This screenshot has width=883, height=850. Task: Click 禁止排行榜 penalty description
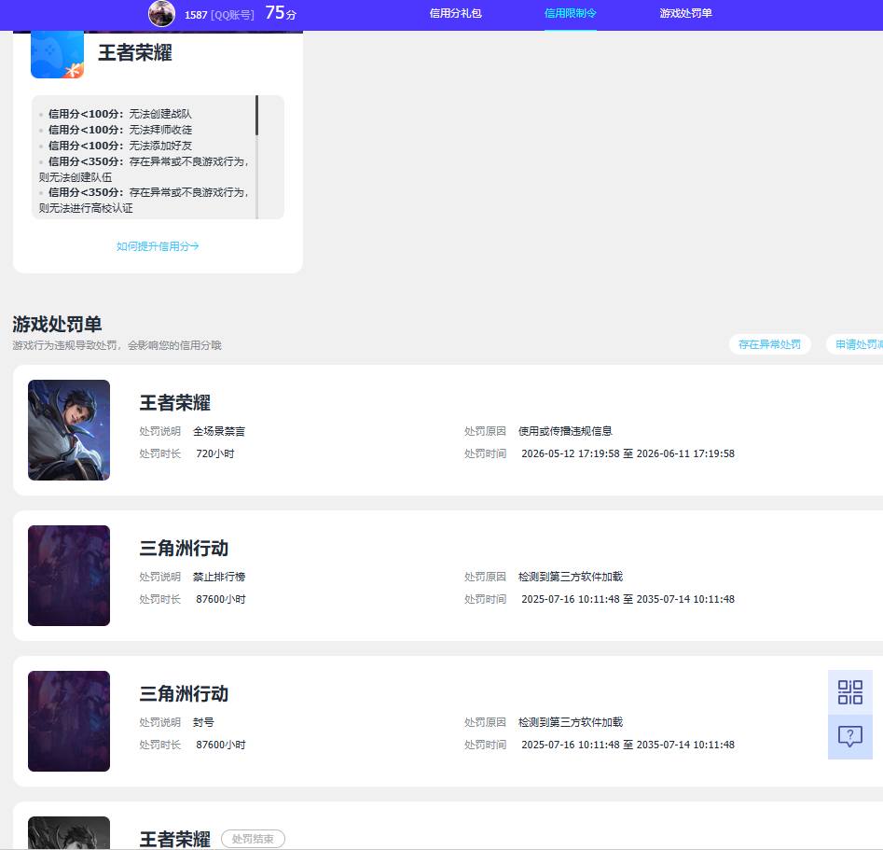click(219, 577)
